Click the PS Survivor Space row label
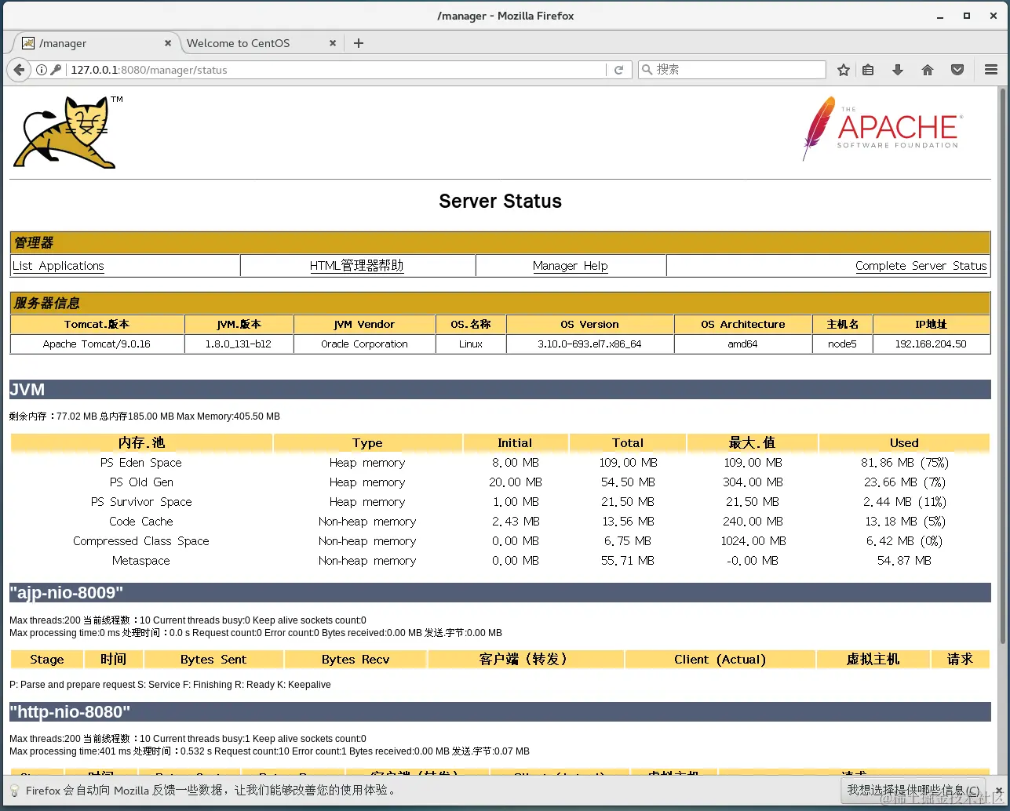The image size is (1010, 811). tap(141, 502)
